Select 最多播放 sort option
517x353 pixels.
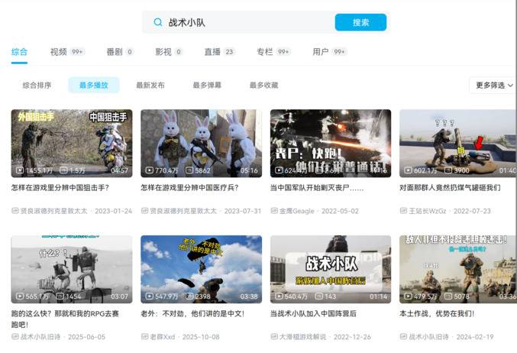pyautogui.click(x=94, y=85)
